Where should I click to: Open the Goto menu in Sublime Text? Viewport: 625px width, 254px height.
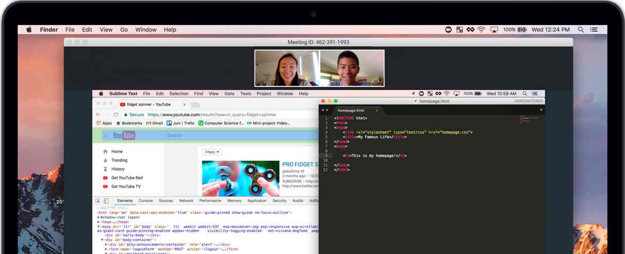click(x=229, y=94)
